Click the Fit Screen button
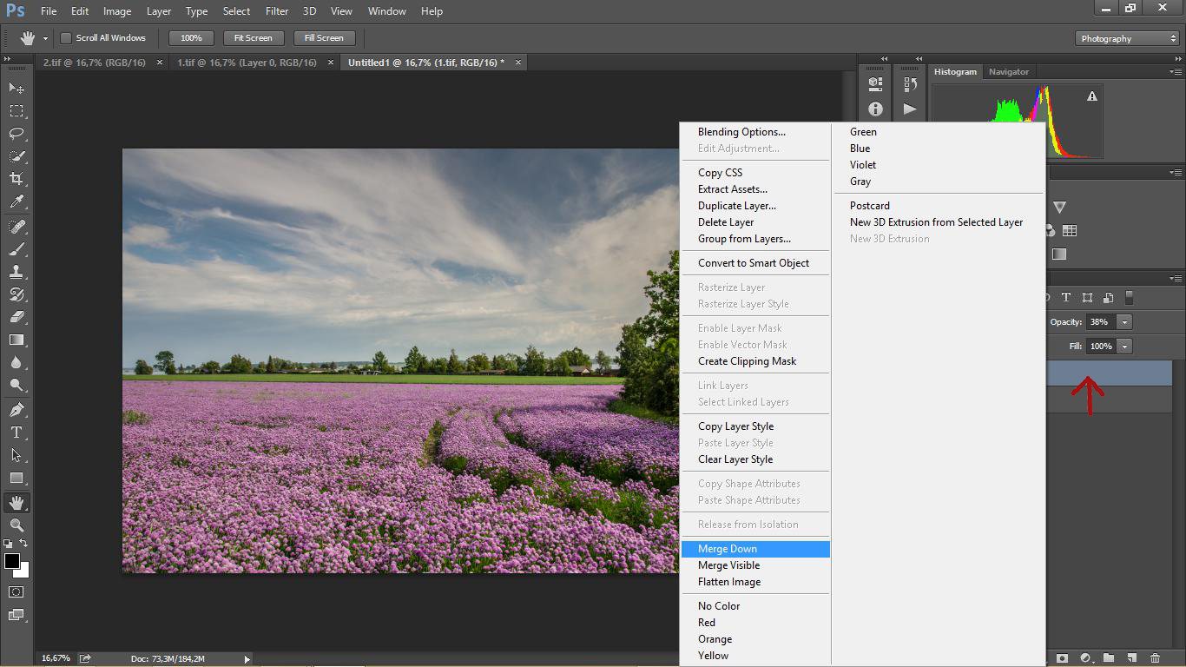Viewport: 1186px width, 667px height. (253, 38)
